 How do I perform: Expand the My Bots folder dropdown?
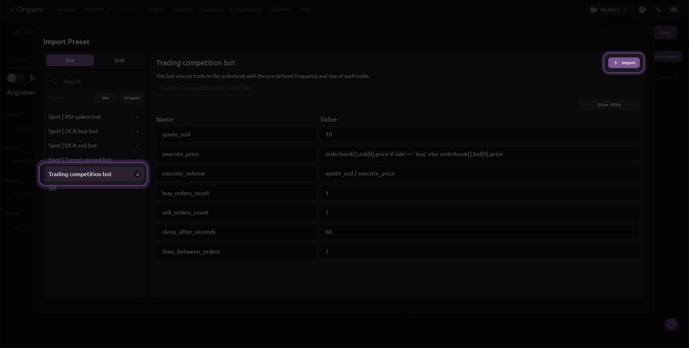(x=609, y=10)
